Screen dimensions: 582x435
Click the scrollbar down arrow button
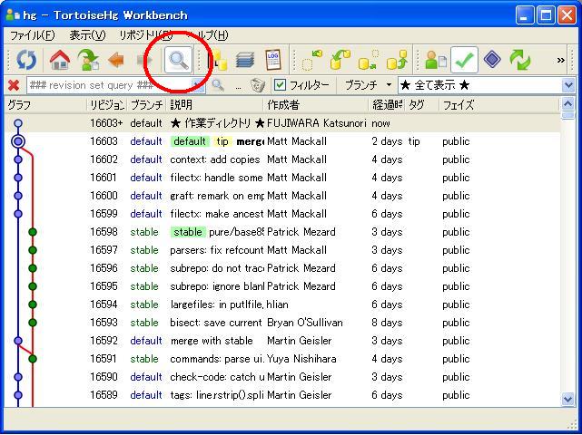(567, 400)
